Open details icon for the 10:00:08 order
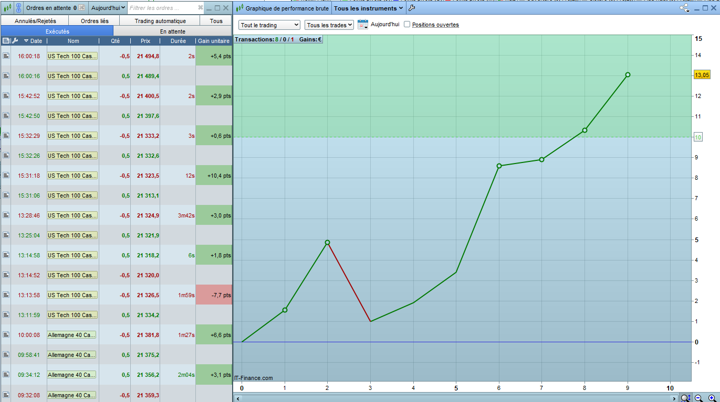The width and height of the screenshot is (720, 402). 6,335
